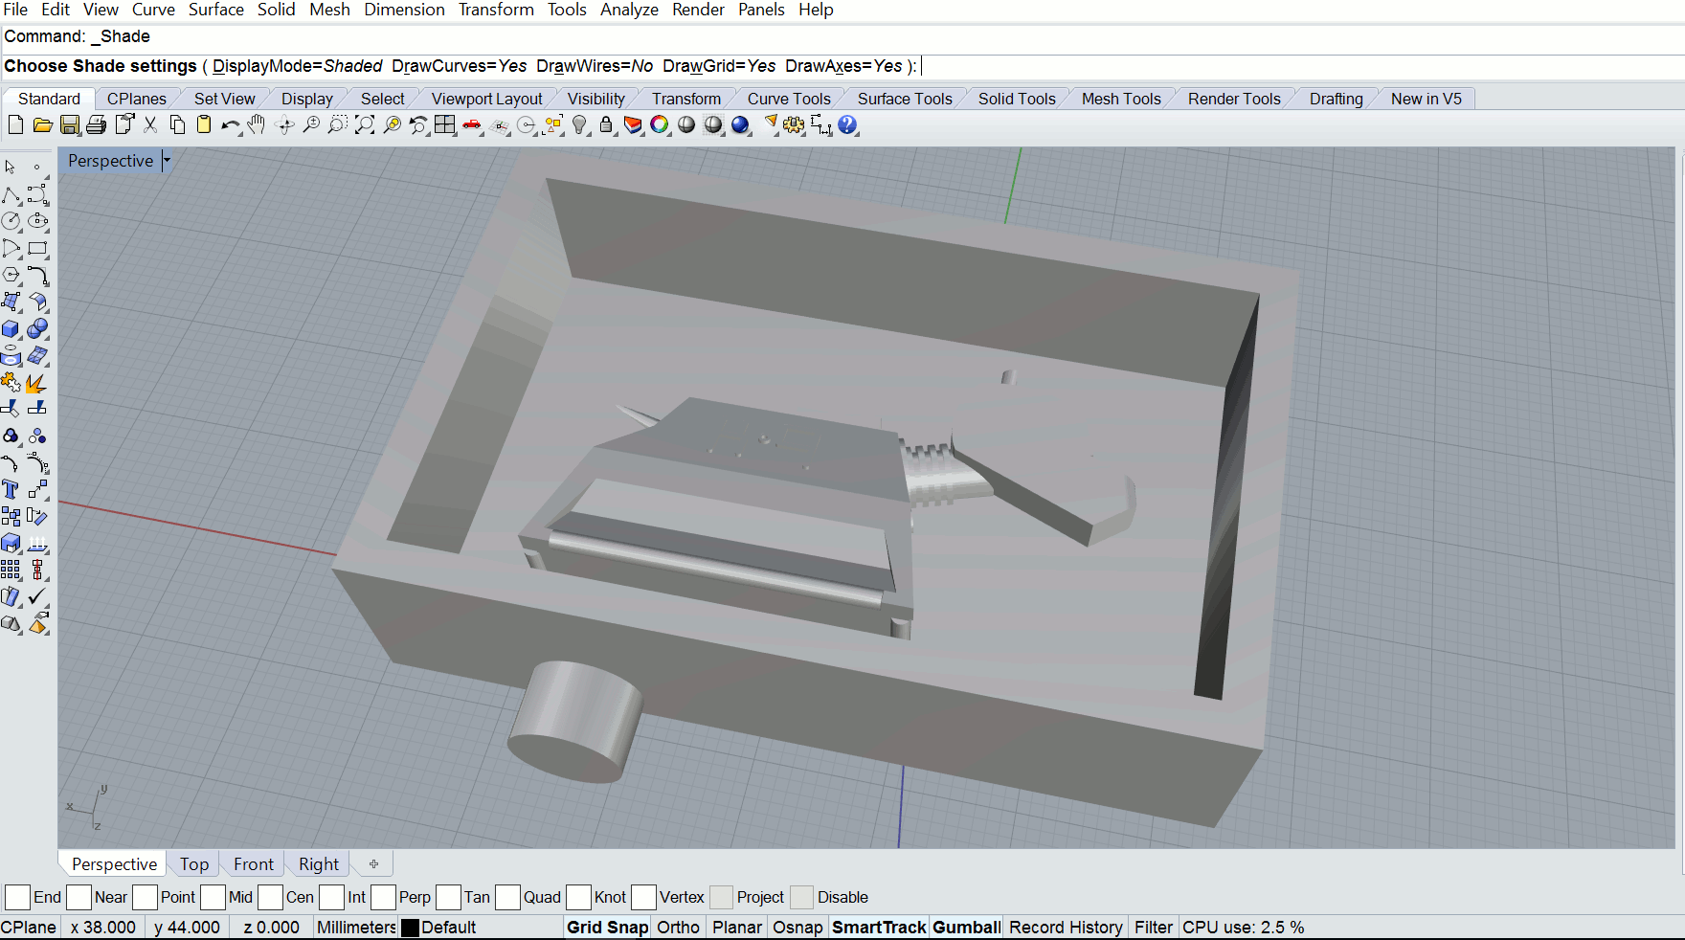This screenshot has height=940, width=1685.
Task: Select the Polyline tool
Action: point(11,195)
